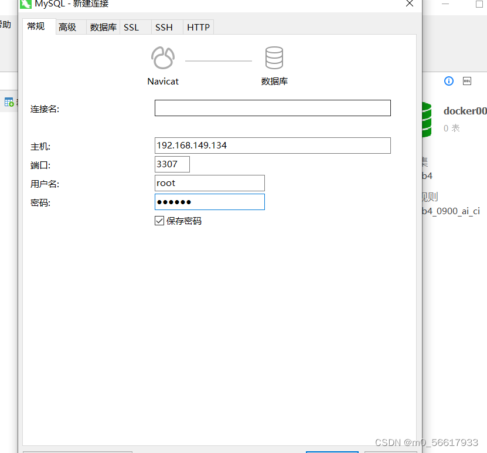
Task: Click the 主机 field with 192.168.149.134
Action: point(273,146)
